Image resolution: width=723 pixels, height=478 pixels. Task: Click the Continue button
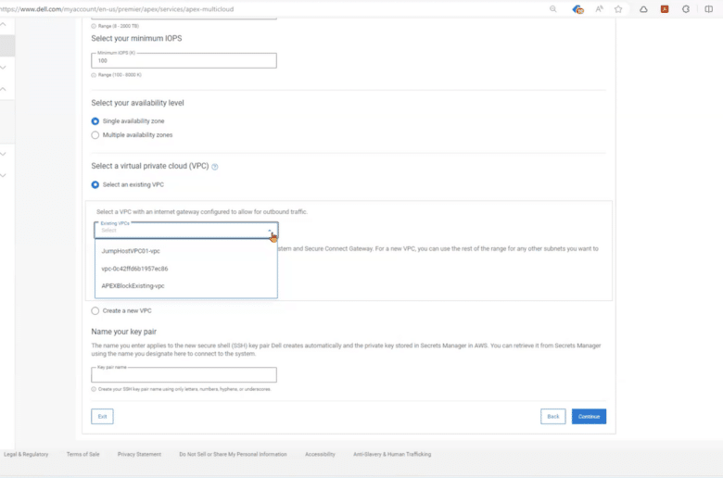coord(589,417)
